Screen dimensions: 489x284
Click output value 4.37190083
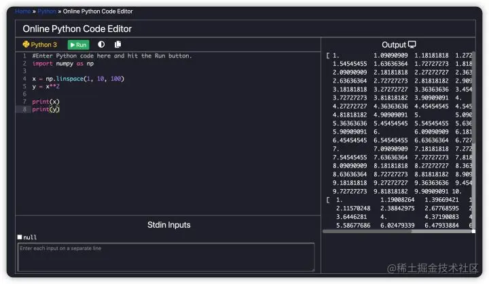pos(441,217)
